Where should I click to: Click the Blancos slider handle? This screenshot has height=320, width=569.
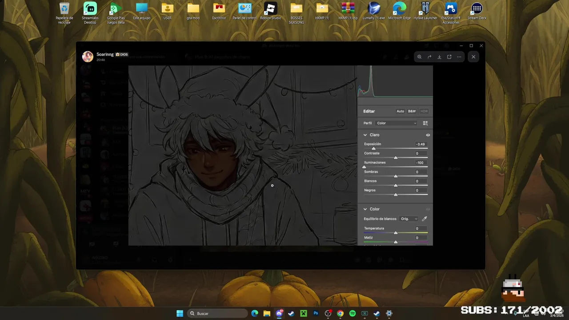pyautogui.click(x=396, y=185)
